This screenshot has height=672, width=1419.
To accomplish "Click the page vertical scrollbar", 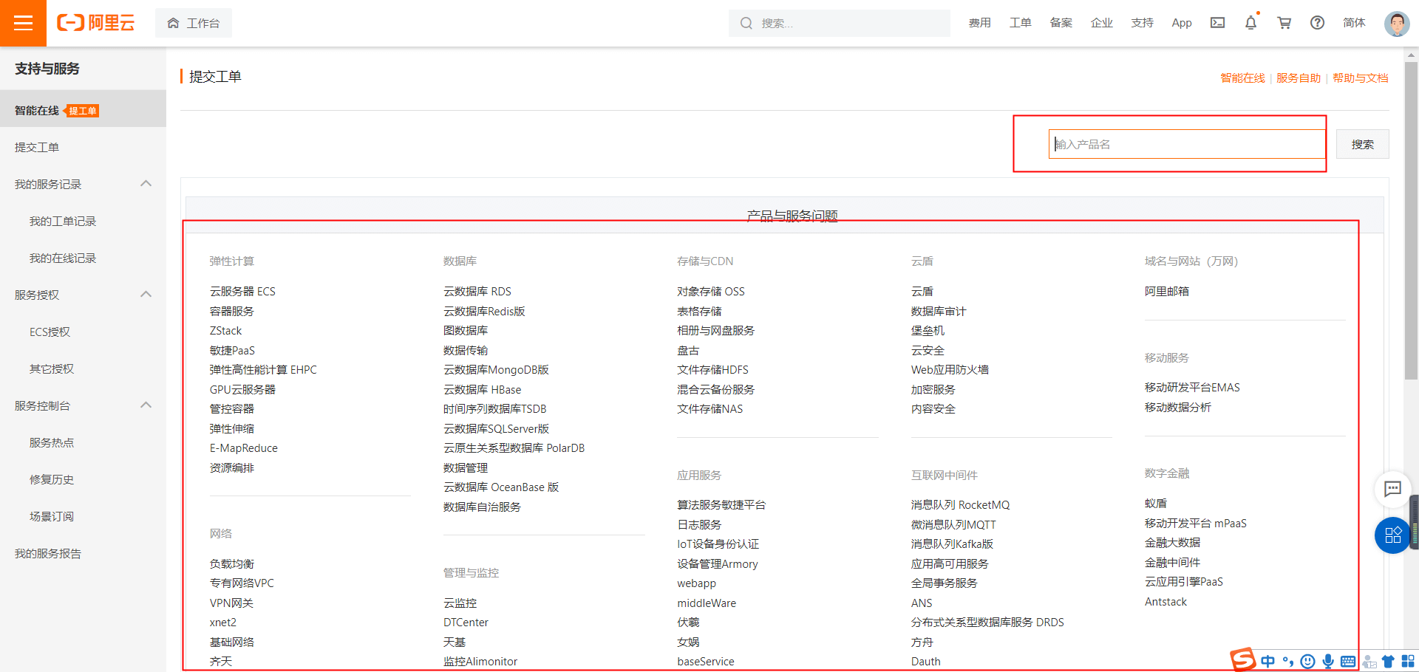I will (1412, 222).
